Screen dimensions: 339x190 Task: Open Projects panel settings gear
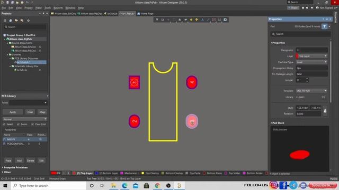pyautogui.click(x=28, y=21)
